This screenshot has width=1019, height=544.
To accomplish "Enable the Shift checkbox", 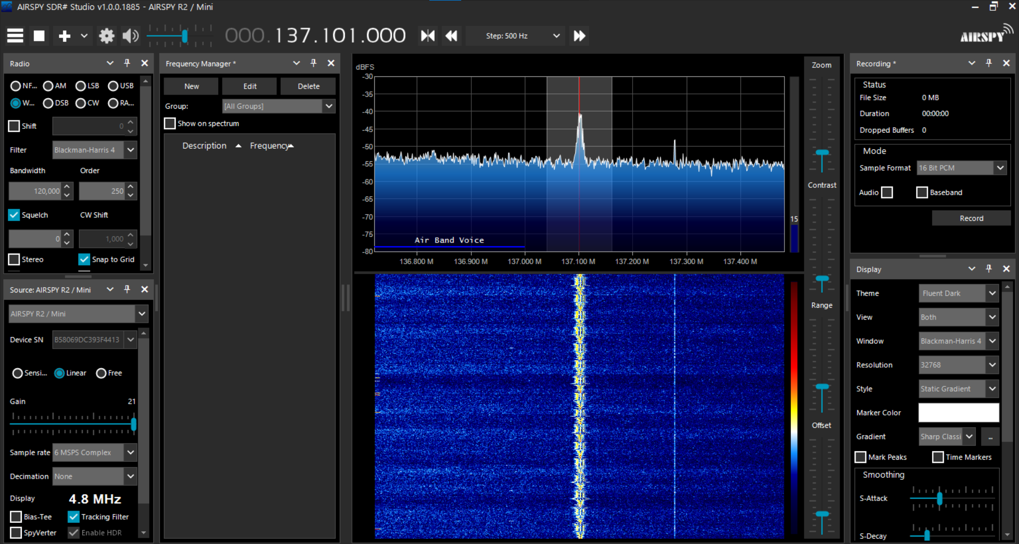I will point(14,126).
